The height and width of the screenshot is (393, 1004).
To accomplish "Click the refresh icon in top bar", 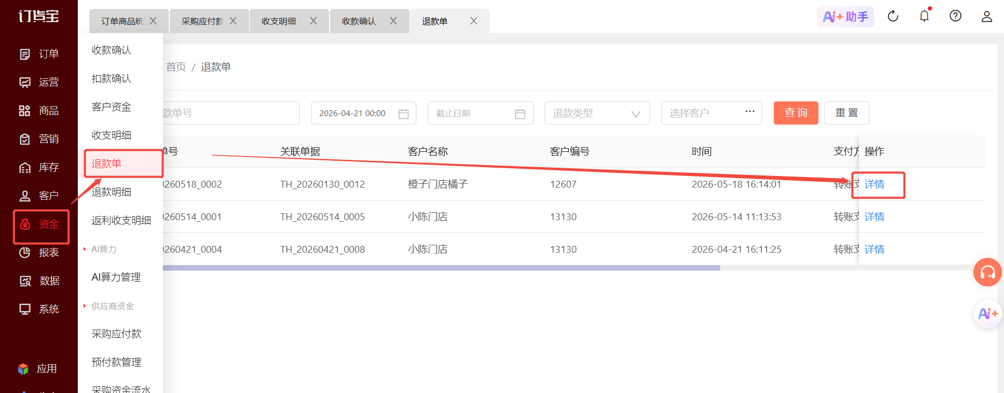I will pyautogui.click(x=893, y=16).
